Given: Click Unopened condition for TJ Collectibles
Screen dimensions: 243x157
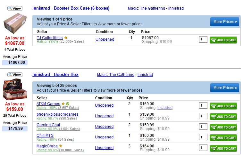Looking at the screenshot, I should (x=105, y=39).
